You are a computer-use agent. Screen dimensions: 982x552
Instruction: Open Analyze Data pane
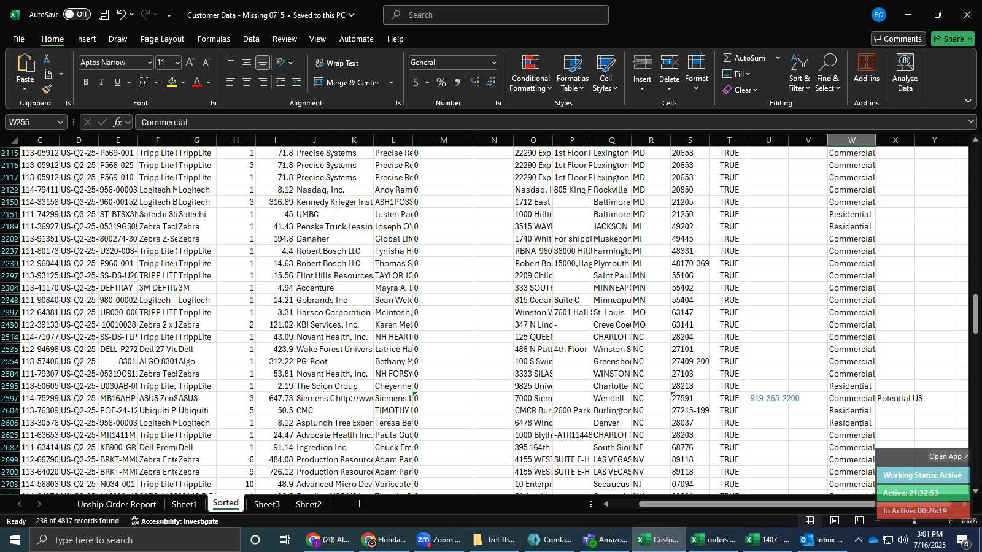tap(905, 74)
